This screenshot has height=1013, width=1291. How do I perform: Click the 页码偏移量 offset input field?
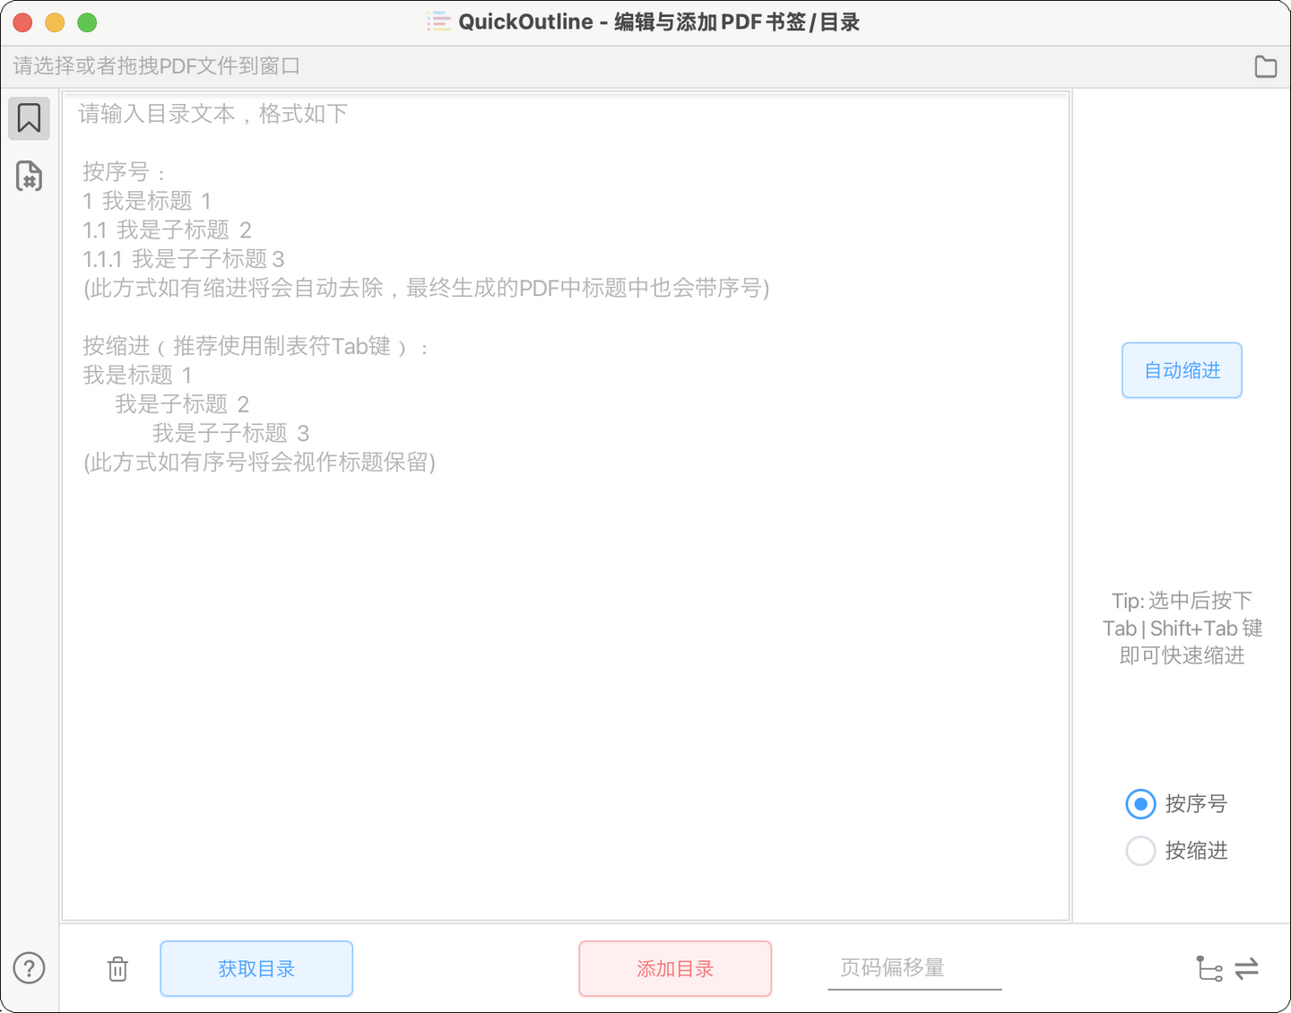point(914,968)
